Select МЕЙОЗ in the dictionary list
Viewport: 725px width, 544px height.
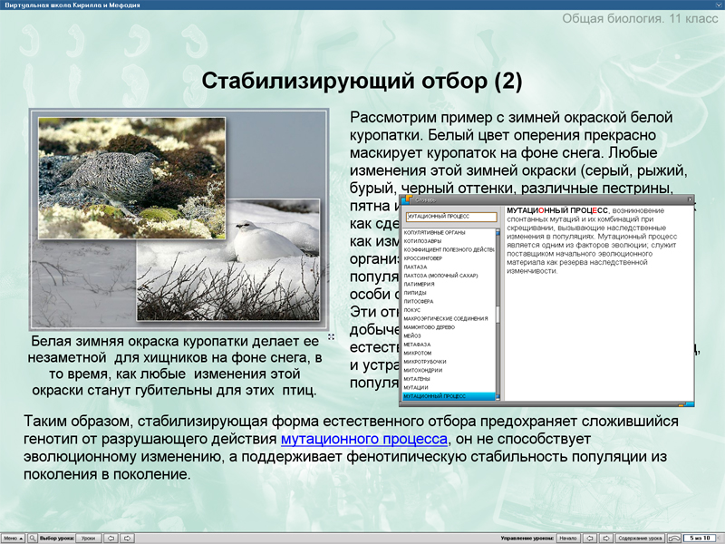[x=415, y=335]
